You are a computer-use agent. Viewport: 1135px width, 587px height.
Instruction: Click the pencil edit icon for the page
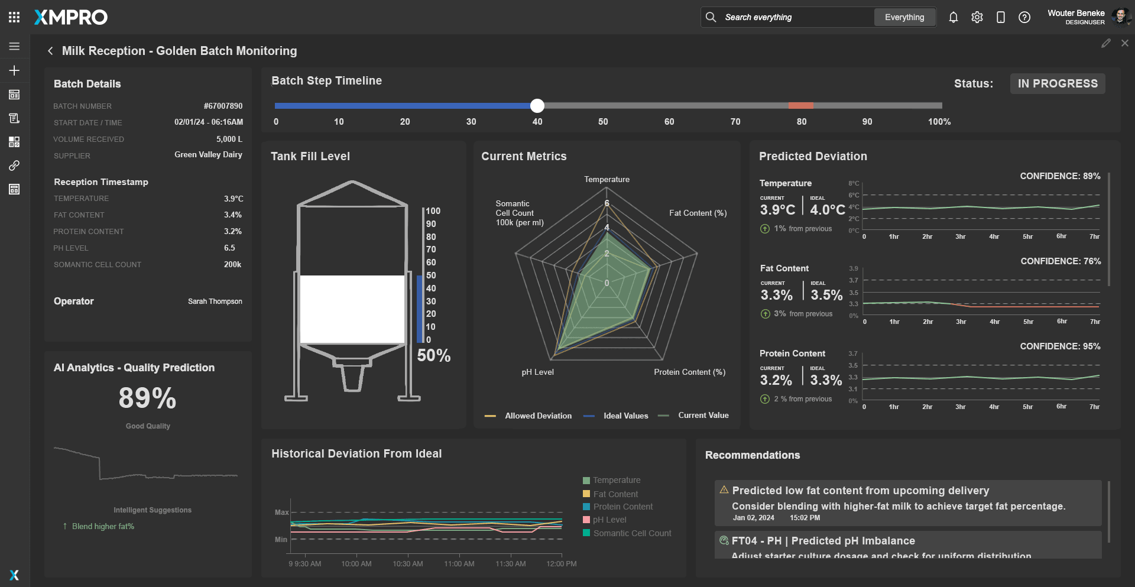[x=1105, y=43]
